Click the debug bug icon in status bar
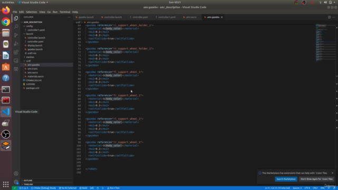338x190 pixels. point(98,188)
